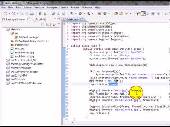The width and height of the screenshot is (170, 127).
Task: Toggle the Mark Occurrences highlighter button
Action: 143,14
